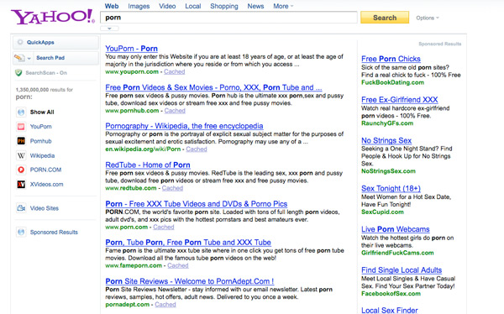
Task: Expand the search suggestions arrow below search box
Action: [109, 29]
